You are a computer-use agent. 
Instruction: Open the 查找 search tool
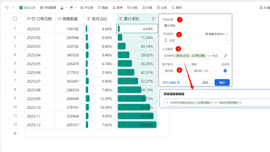pos(177,8)
